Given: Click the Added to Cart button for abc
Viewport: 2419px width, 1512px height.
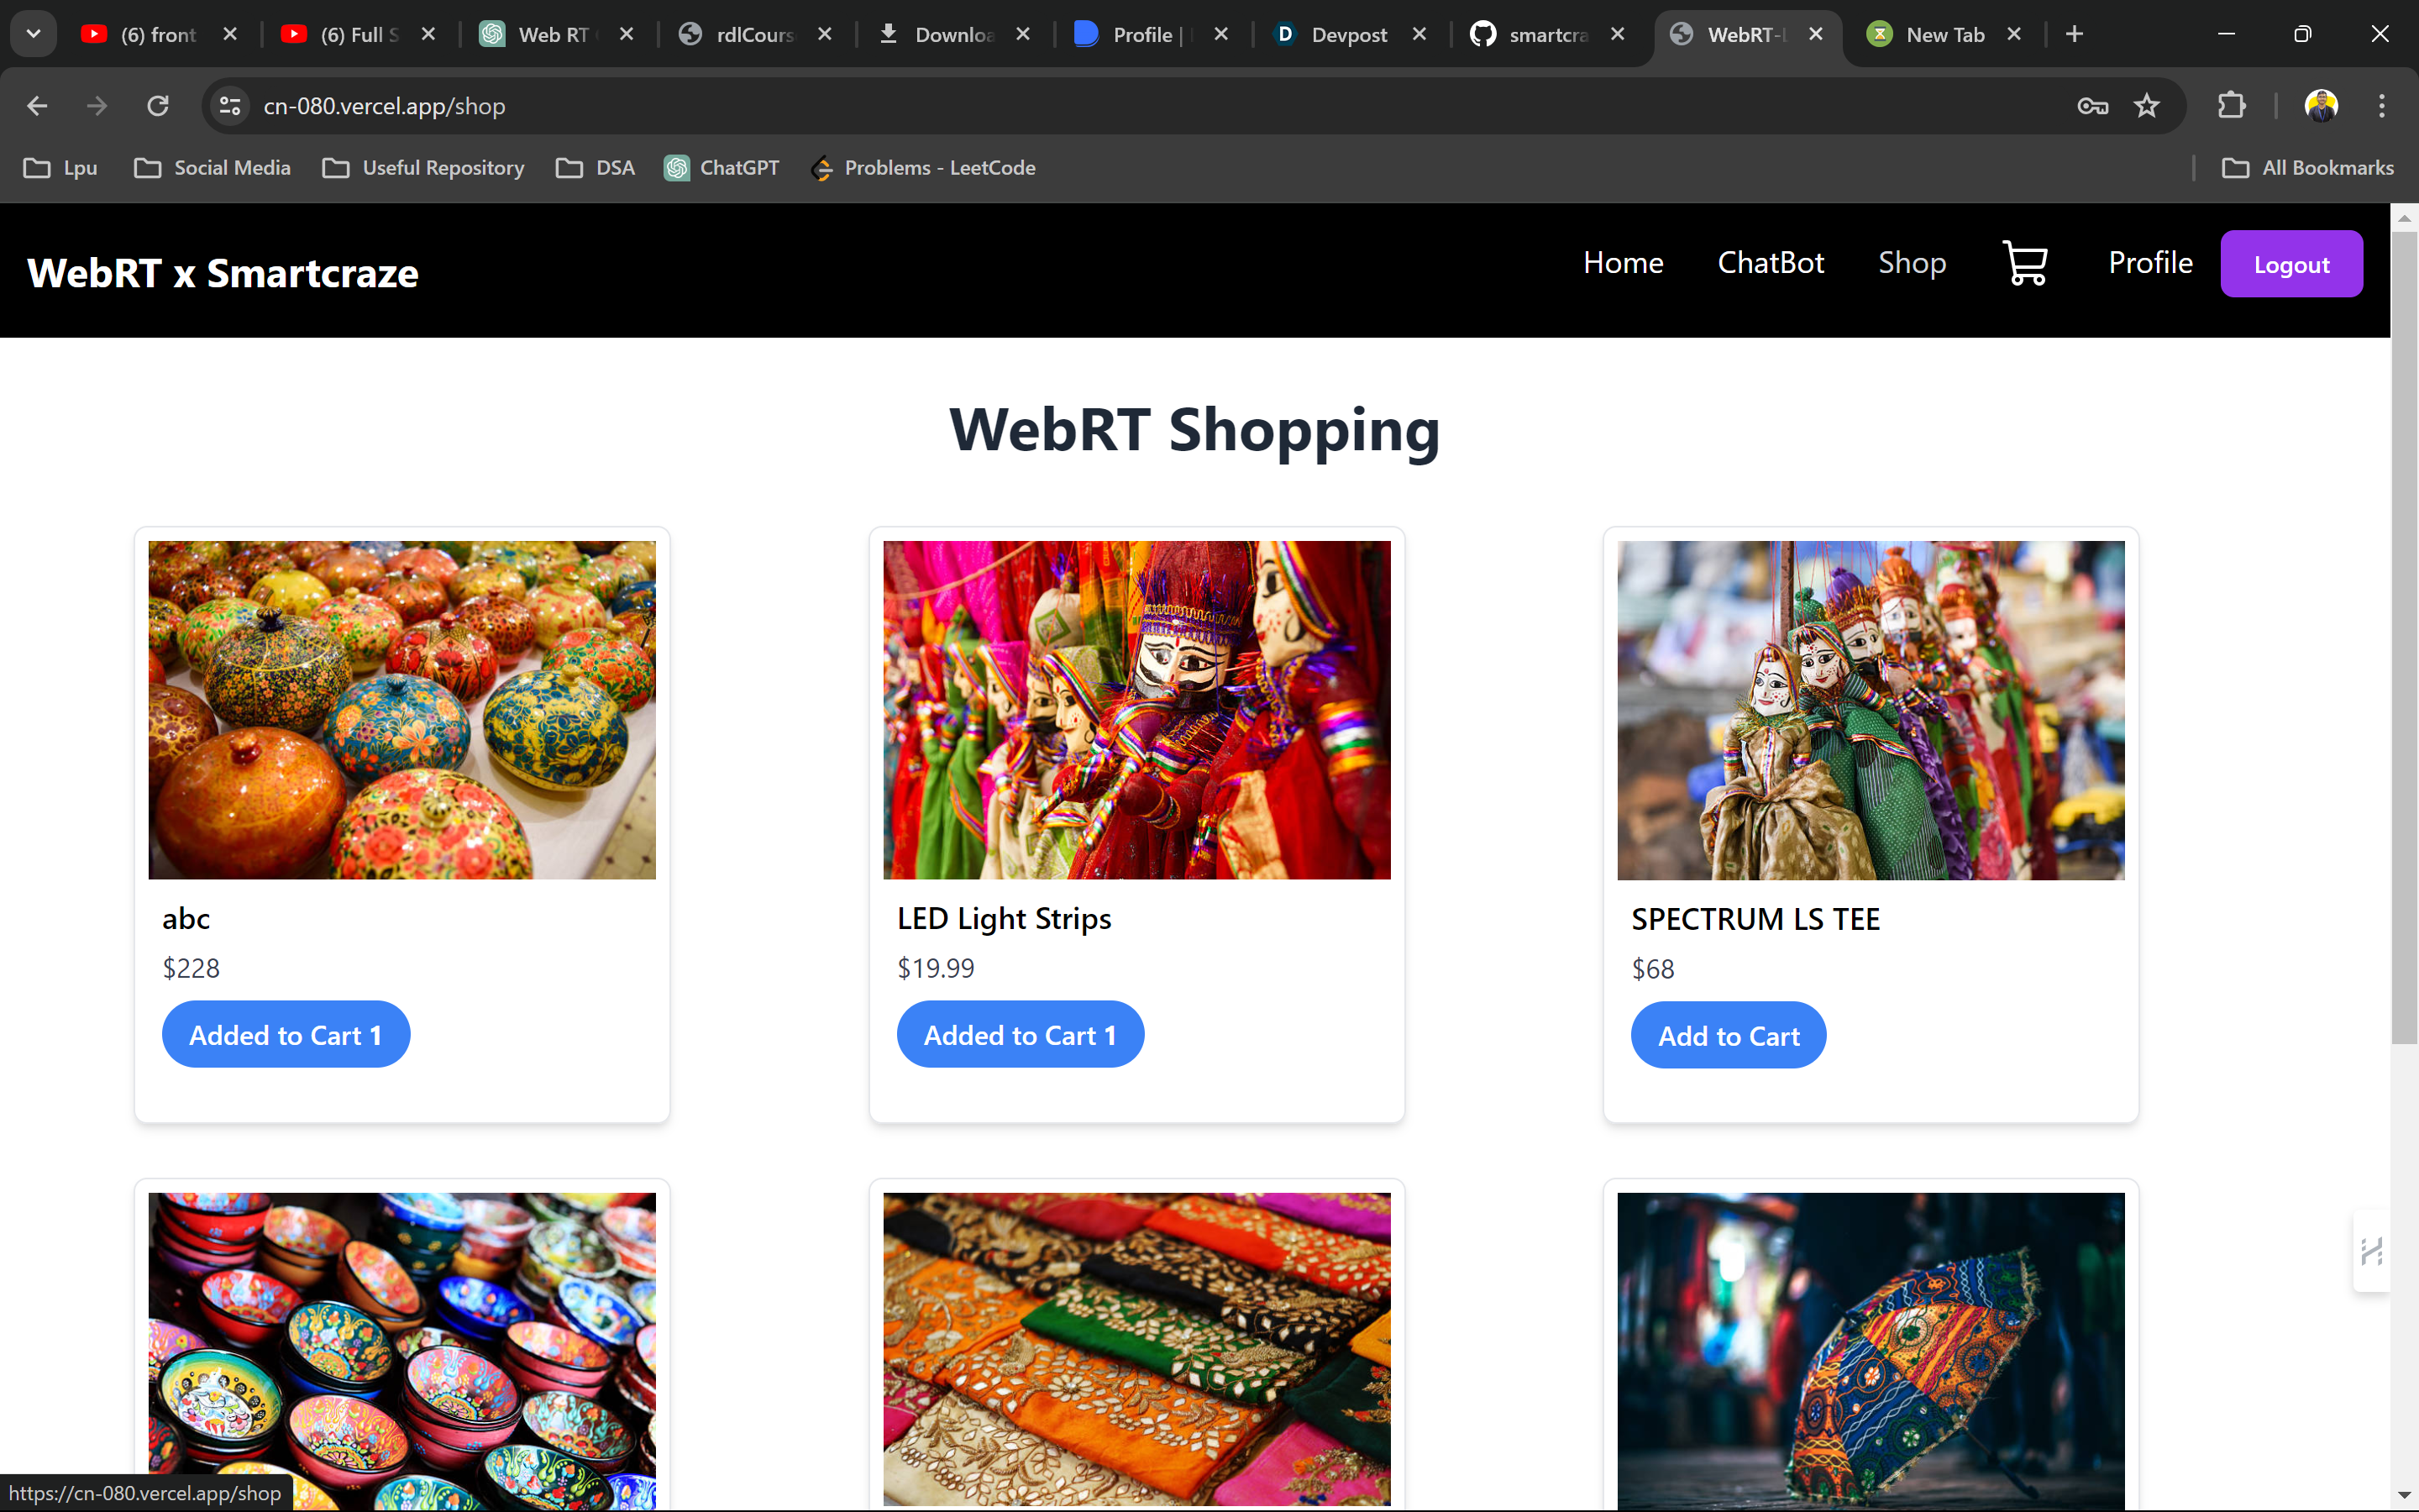Looking at the screenshot, I should pos(285,1034).
